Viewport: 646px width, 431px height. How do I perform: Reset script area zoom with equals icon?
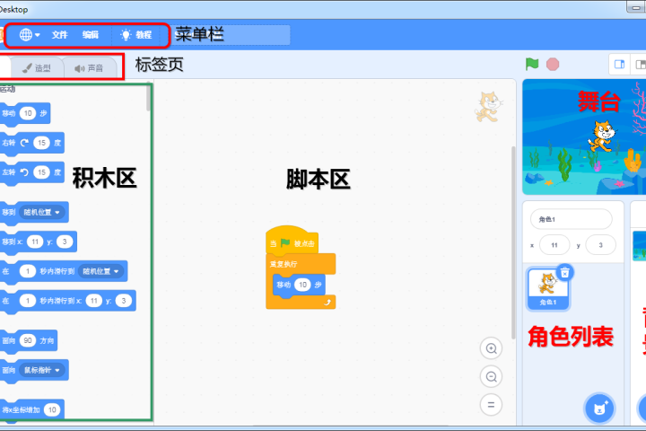click(x=491, y=404)
